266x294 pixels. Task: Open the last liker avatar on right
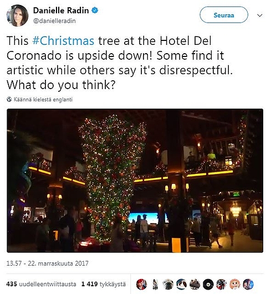click(248, 284)
